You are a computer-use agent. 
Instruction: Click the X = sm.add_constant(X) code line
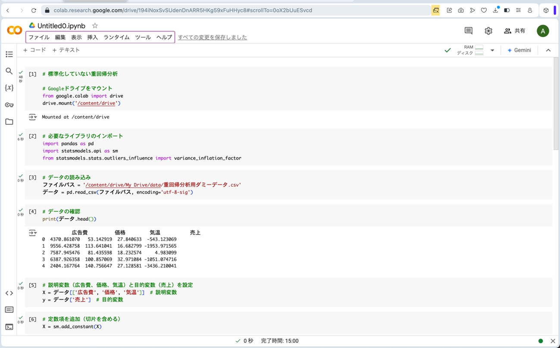pyautogui.click(x=72, y=326)
